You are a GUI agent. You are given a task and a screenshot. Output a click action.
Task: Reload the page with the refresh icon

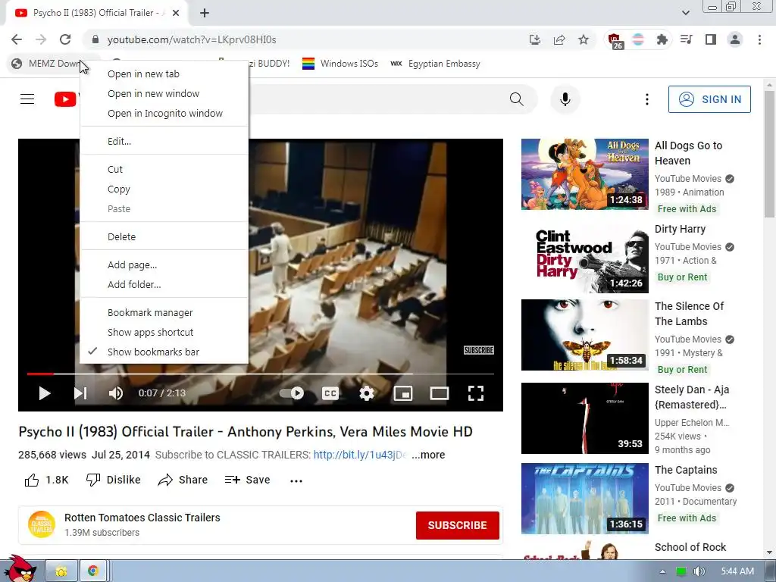[65, 39]
